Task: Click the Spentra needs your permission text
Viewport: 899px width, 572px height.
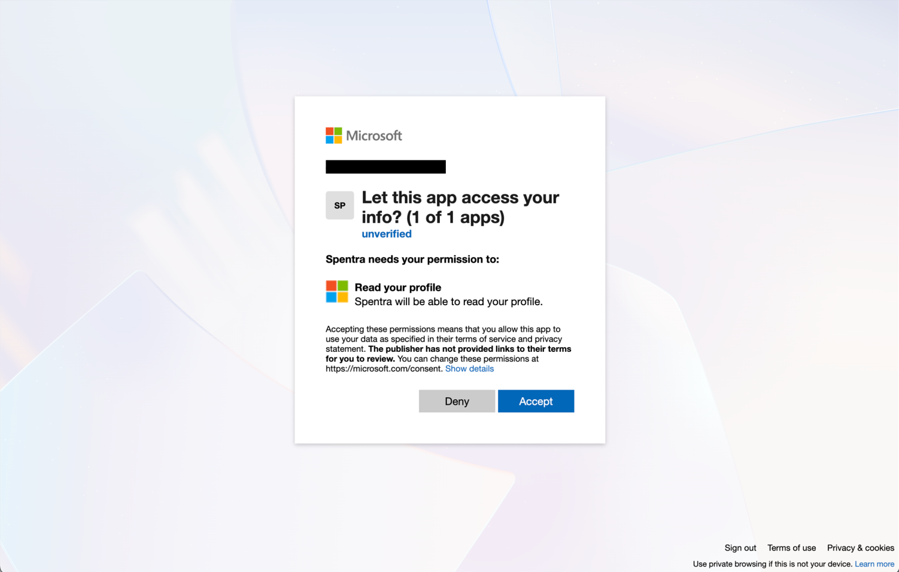Action: 412,259
